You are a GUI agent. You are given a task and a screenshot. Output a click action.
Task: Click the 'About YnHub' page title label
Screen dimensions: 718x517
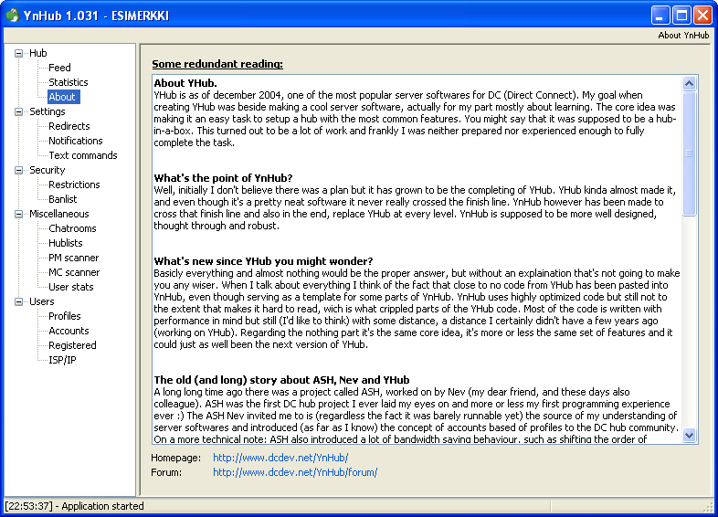click(x=683, y=36)
